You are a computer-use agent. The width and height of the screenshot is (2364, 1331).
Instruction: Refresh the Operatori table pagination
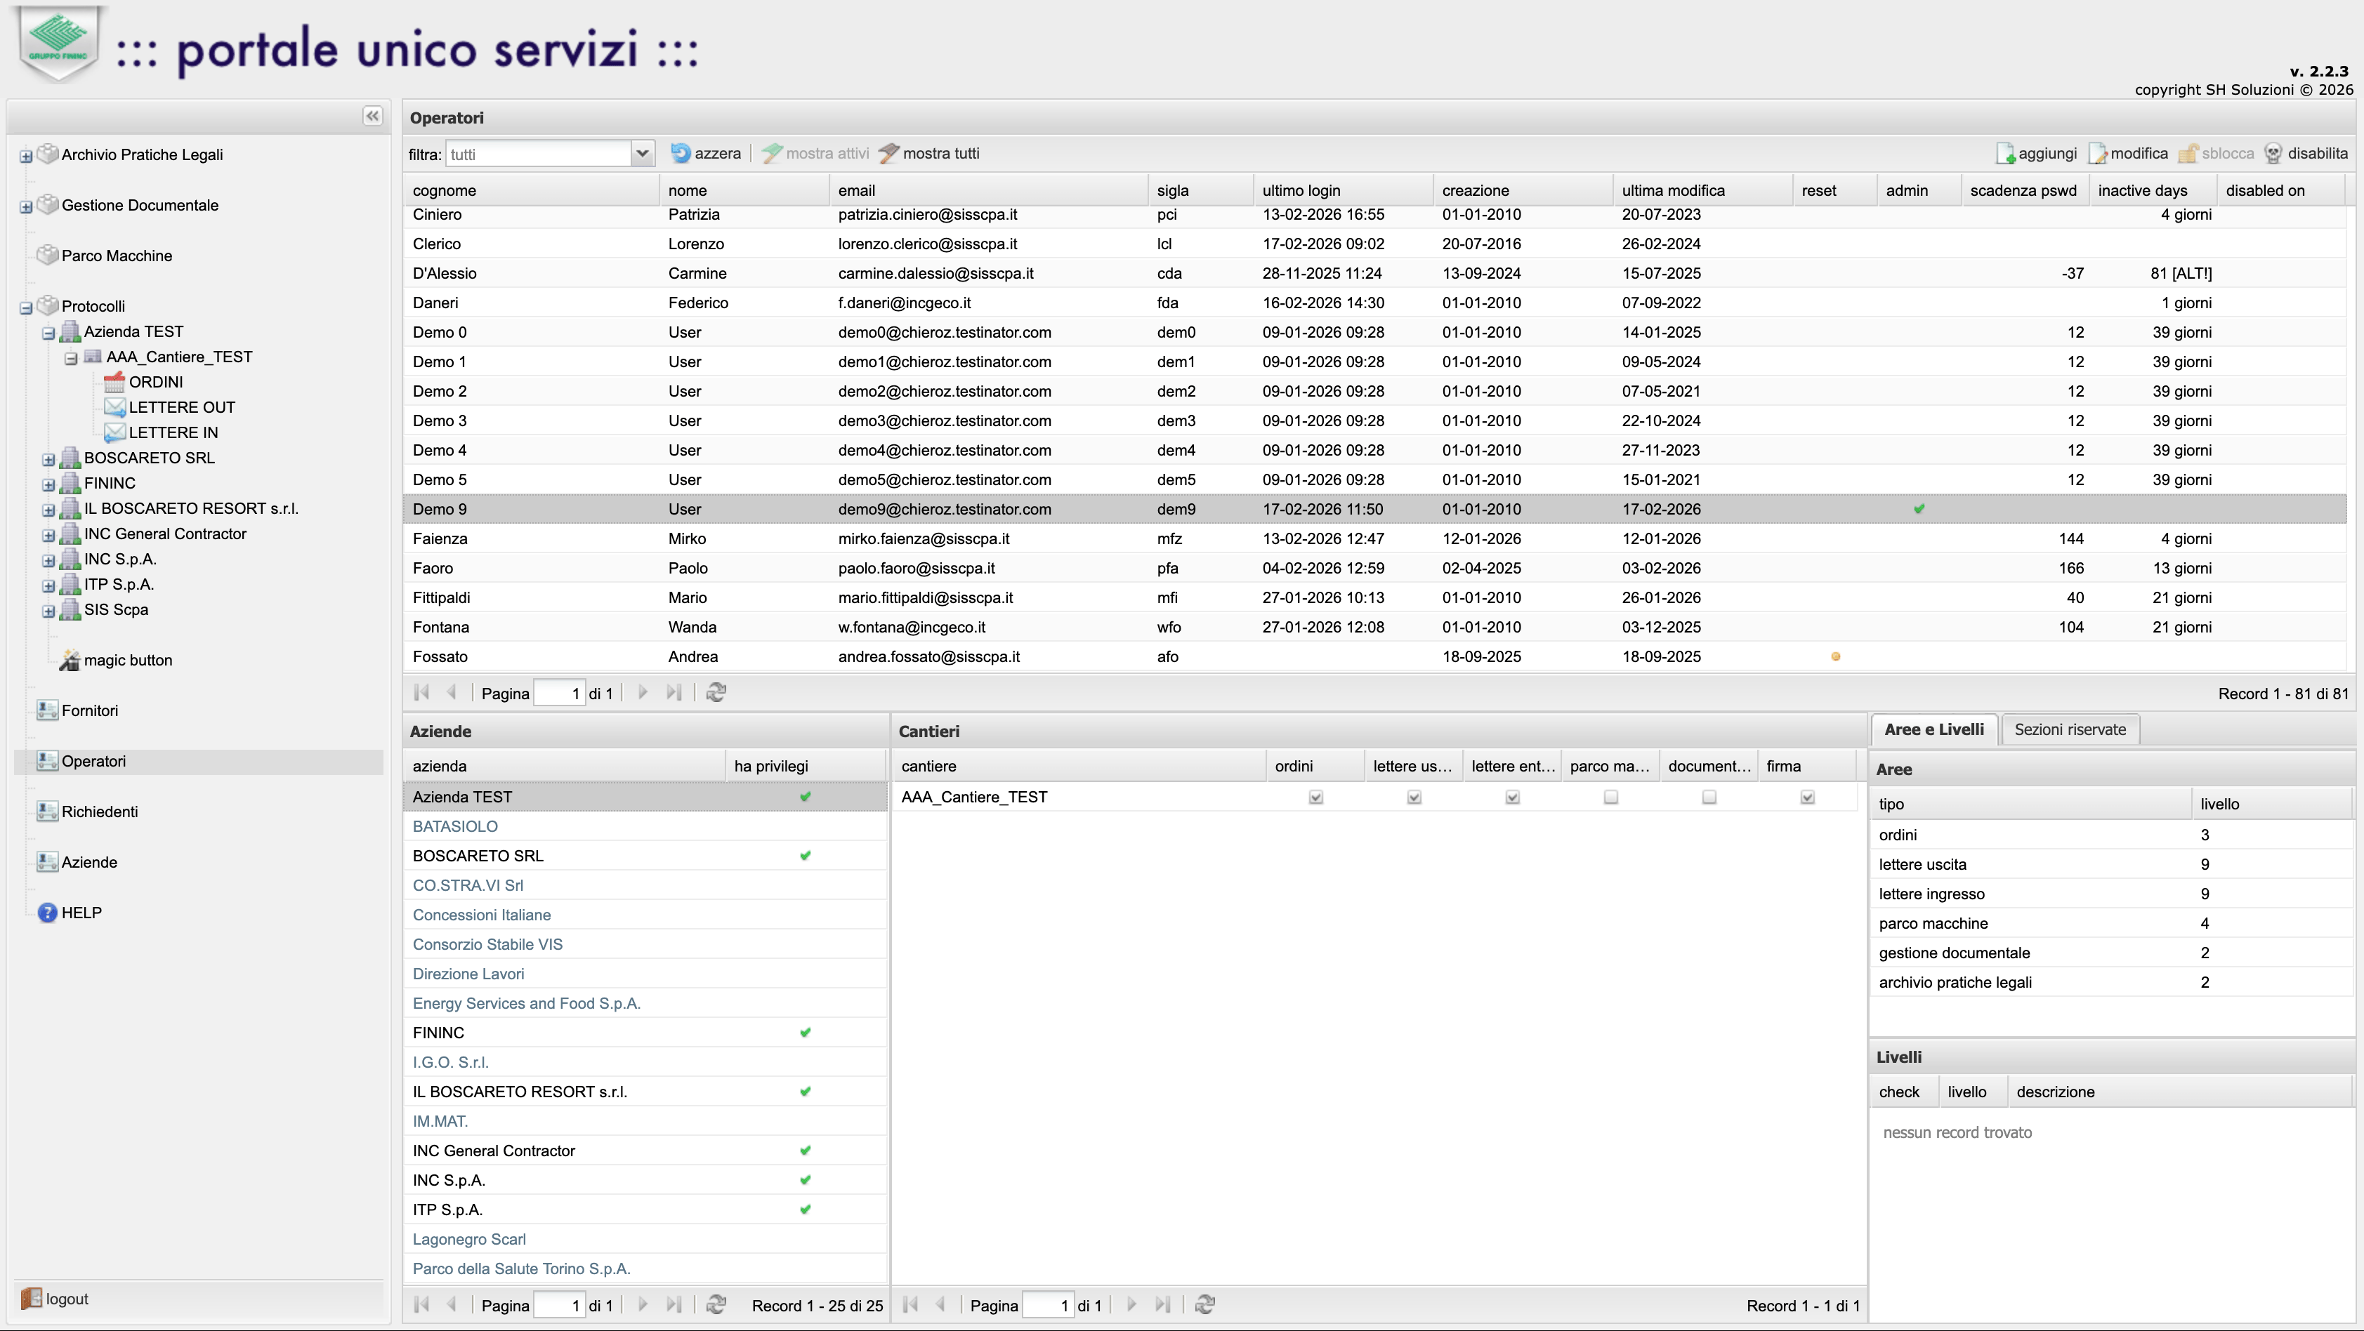pos(717,693)
